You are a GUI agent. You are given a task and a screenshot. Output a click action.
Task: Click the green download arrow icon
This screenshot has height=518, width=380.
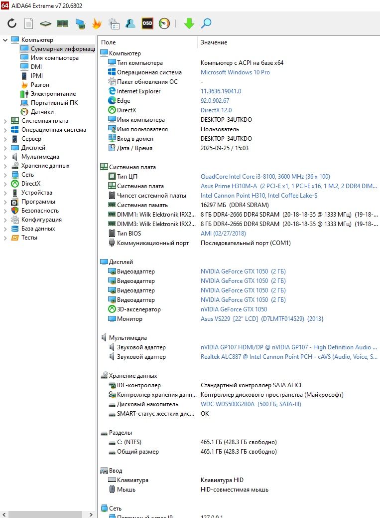coord(189,23)
